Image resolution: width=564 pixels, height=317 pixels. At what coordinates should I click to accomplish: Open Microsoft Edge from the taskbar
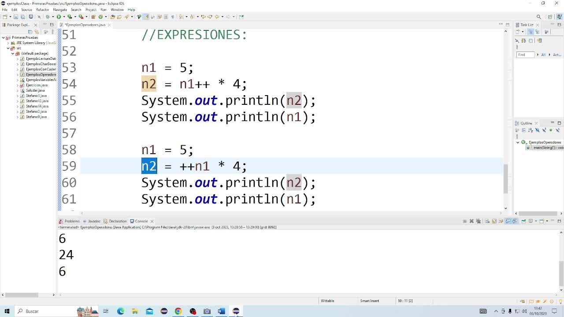tap(120, 311)
